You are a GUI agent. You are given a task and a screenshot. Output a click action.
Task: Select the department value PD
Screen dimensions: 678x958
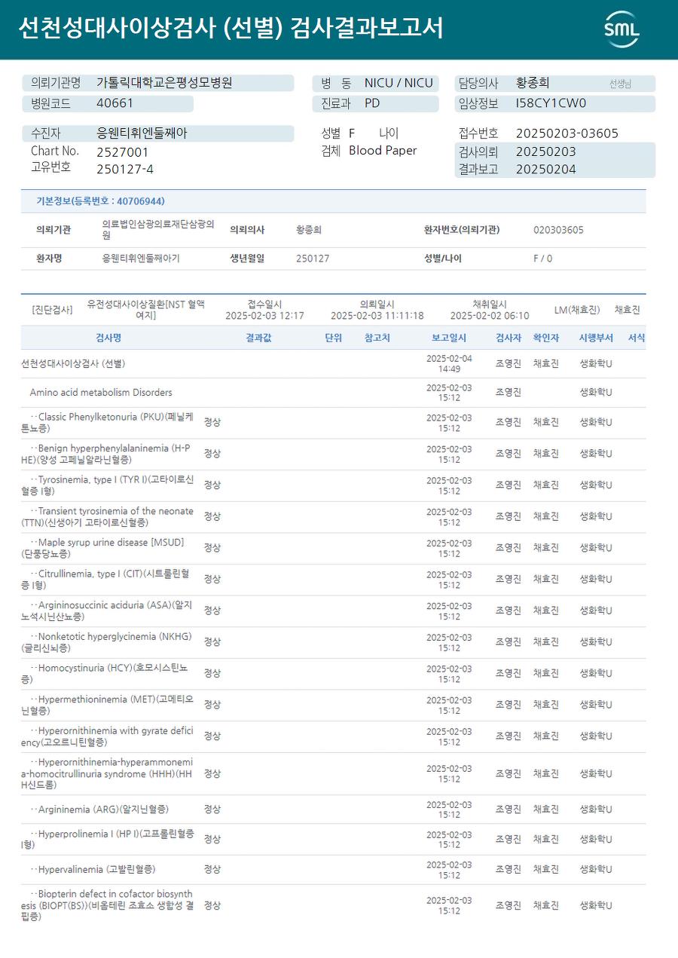(x=372, y=103)
